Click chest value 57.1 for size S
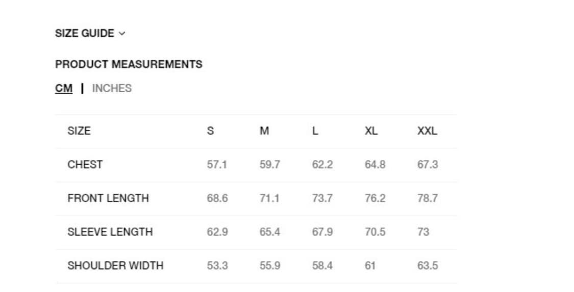The image size is (574, 292). [x=217, y=165]
